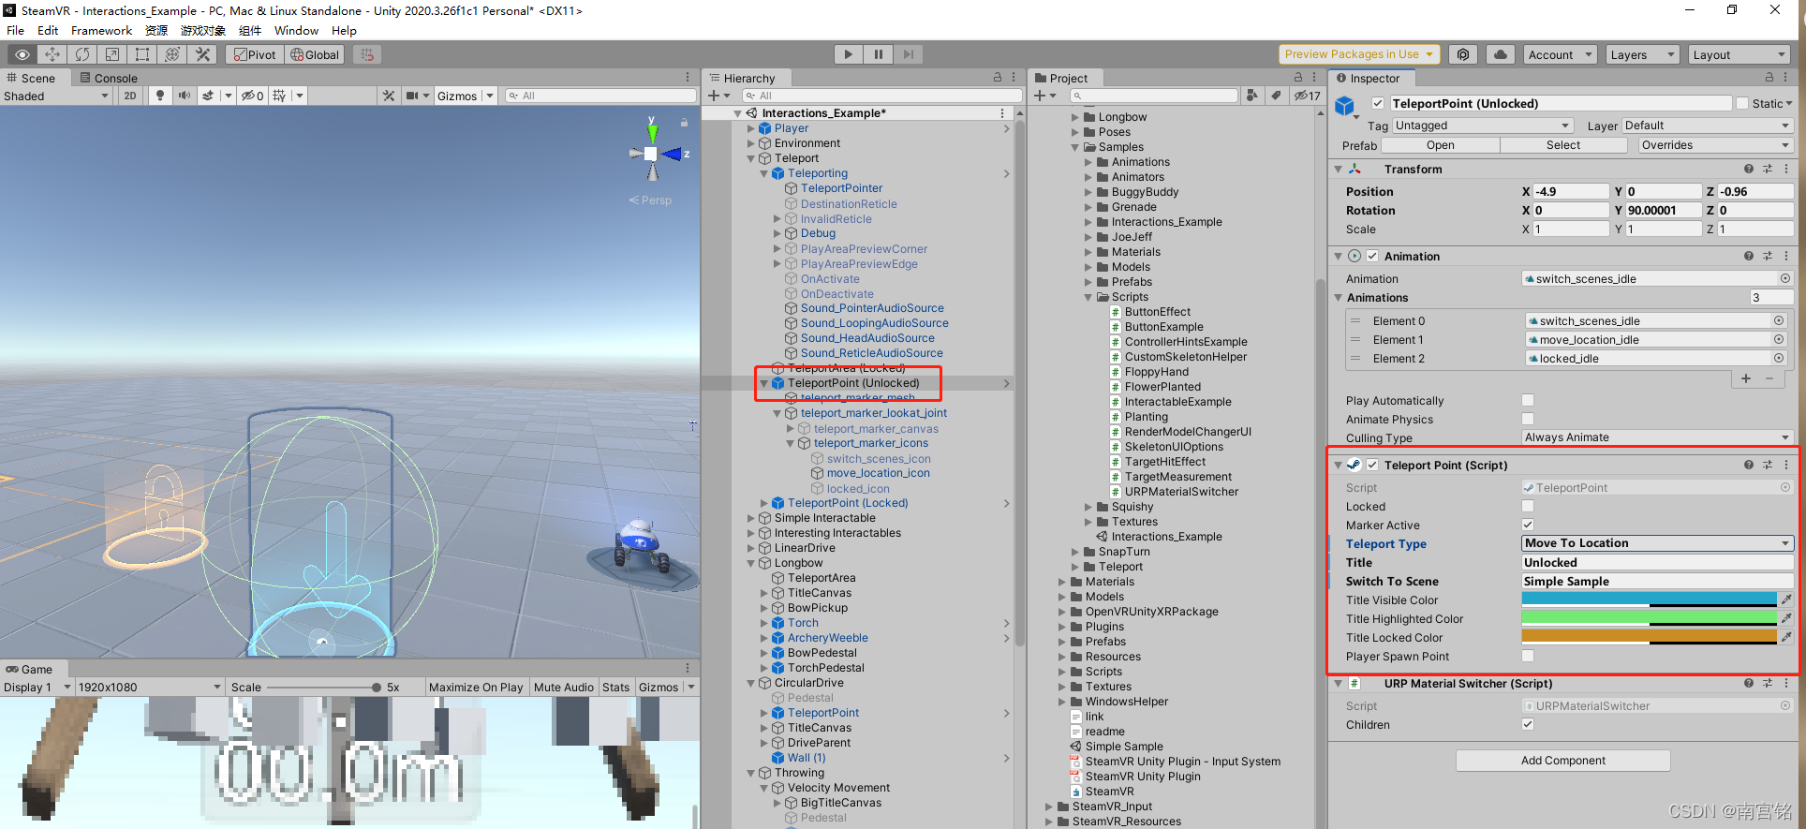The image size is (1806, 829).
Task: Enable Player Spawn Point checkbox
Action: pyautogui.click(x=1528, y=656)
